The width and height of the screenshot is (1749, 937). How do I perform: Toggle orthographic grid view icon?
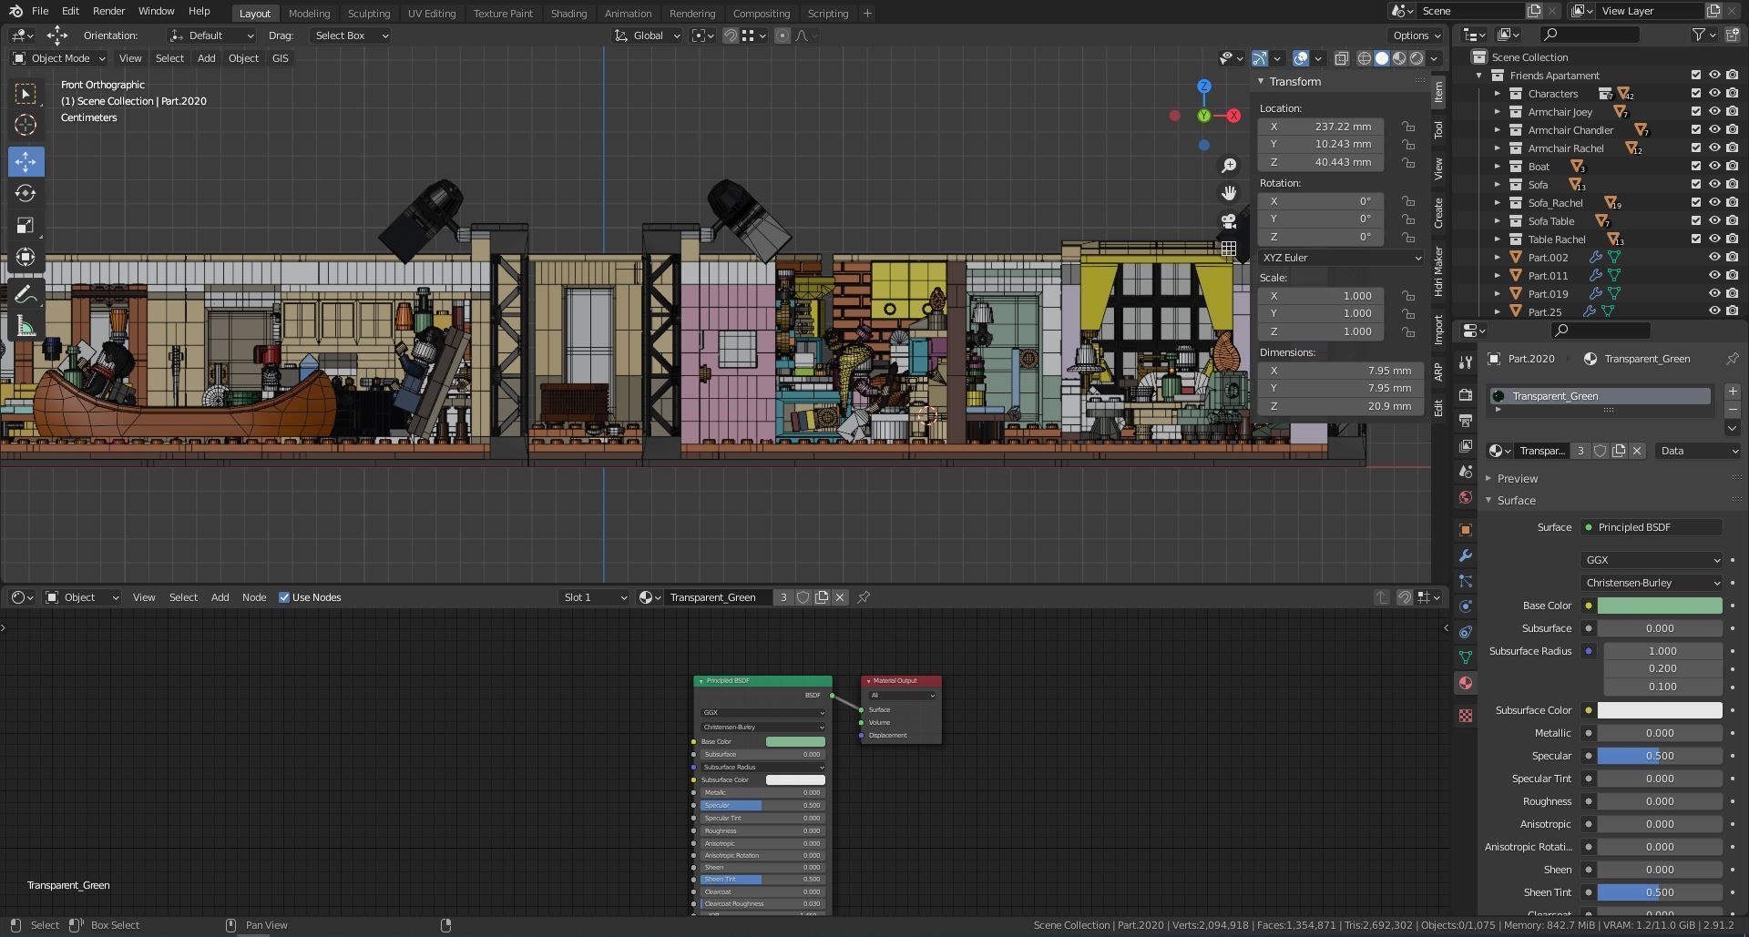pyautogui.click(x=1229, y=249)
